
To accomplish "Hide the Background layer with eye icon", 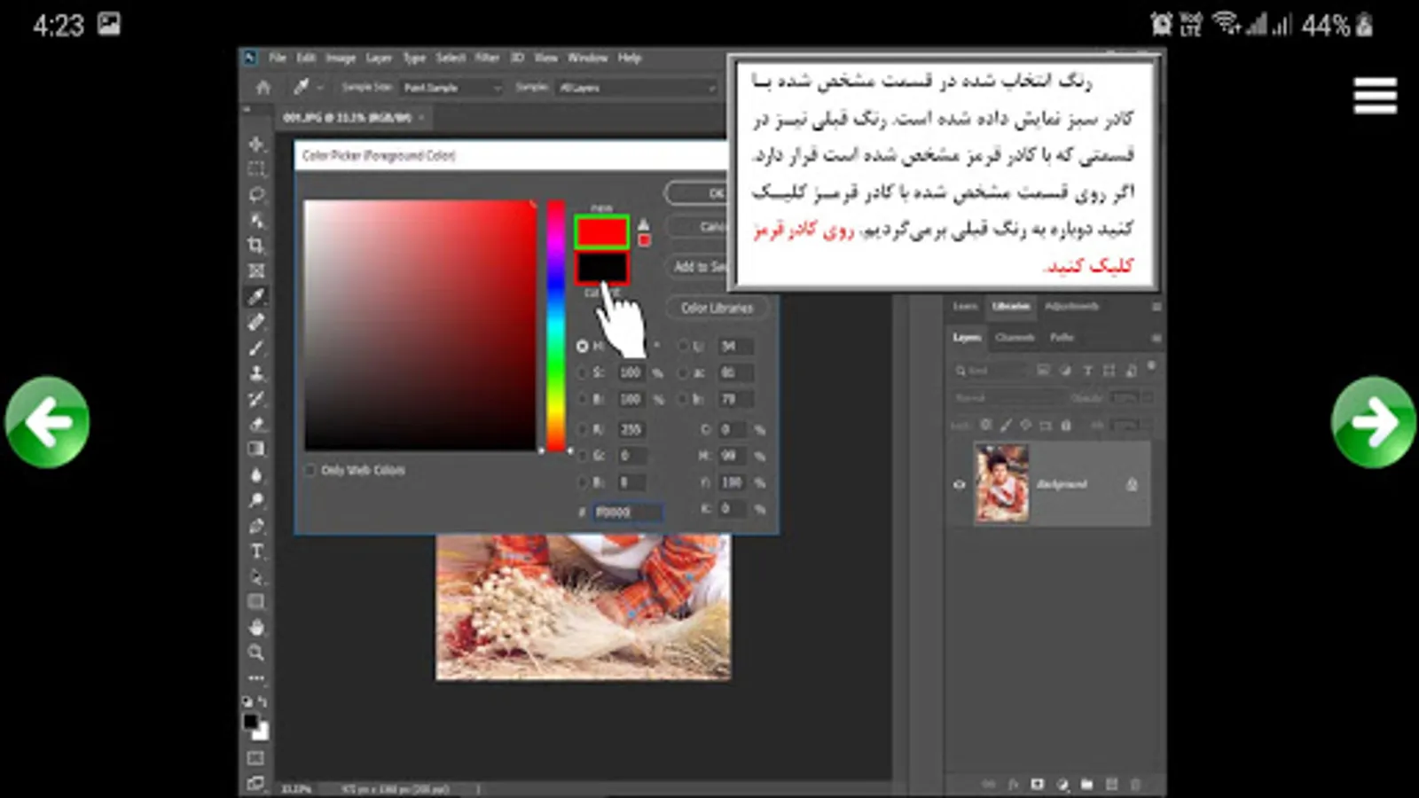I will pyautogui.click(x=959, y=484).
